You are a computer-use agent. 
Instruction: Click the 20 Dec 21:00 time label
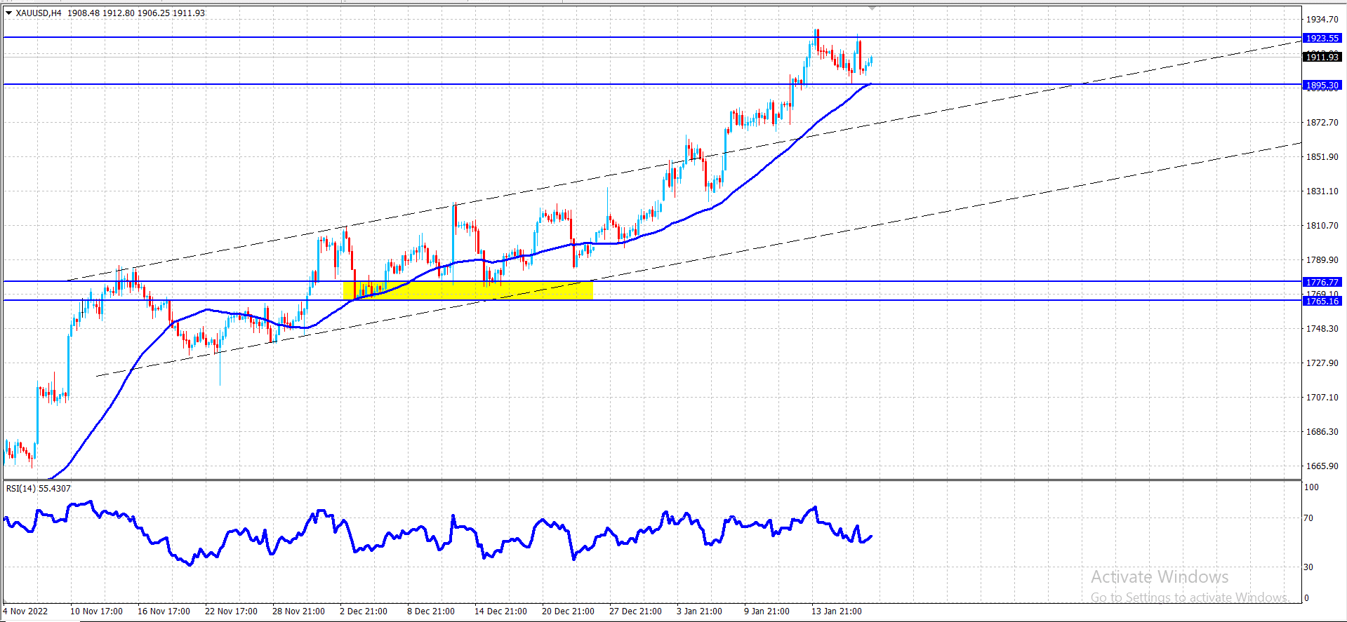coord(568,611)
